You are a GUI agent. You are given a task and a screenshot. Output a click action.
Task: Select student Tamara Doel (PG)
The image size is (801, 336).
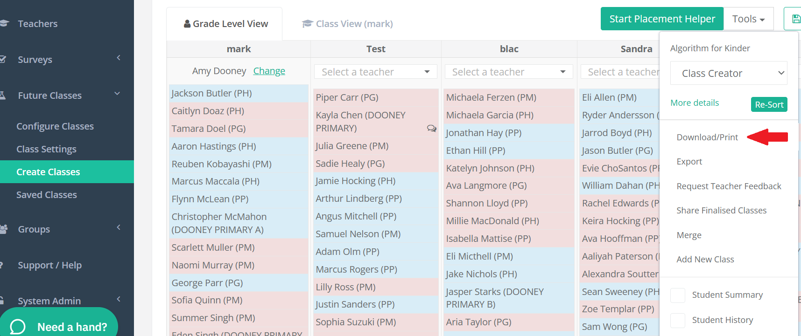239,129
